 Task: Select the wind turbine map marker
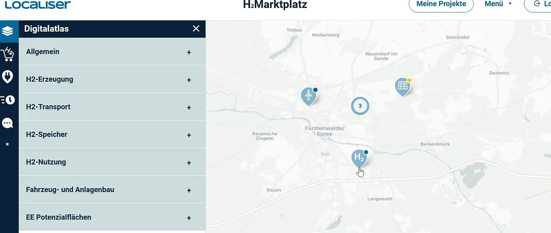pyautogui.click(x=308, y=96)
